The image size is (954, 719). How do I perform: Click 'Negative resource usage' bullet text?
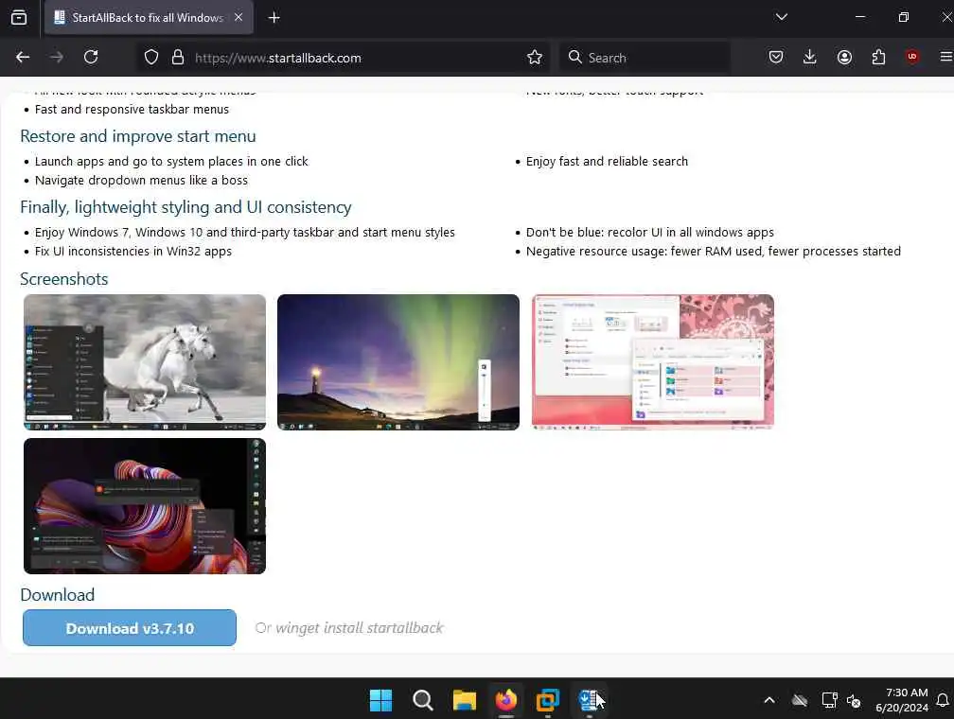(x=713, y=252)
